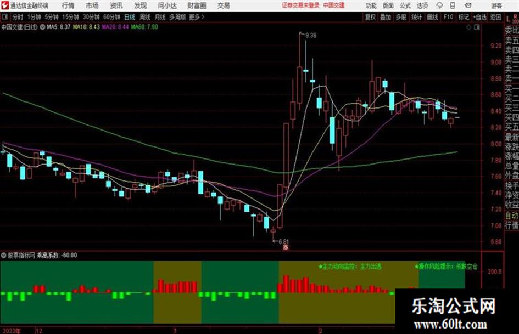This screenshot has height=334, width=519.
Task: Open the 交易 menu
Action: pos(224,5)
